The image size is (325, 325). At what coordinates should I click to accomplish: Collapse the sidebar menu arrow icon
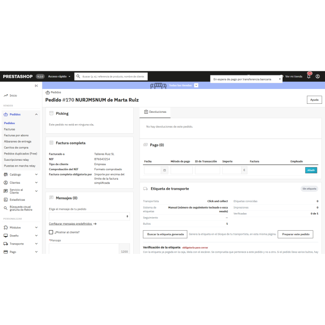click(x=36, y=86)
